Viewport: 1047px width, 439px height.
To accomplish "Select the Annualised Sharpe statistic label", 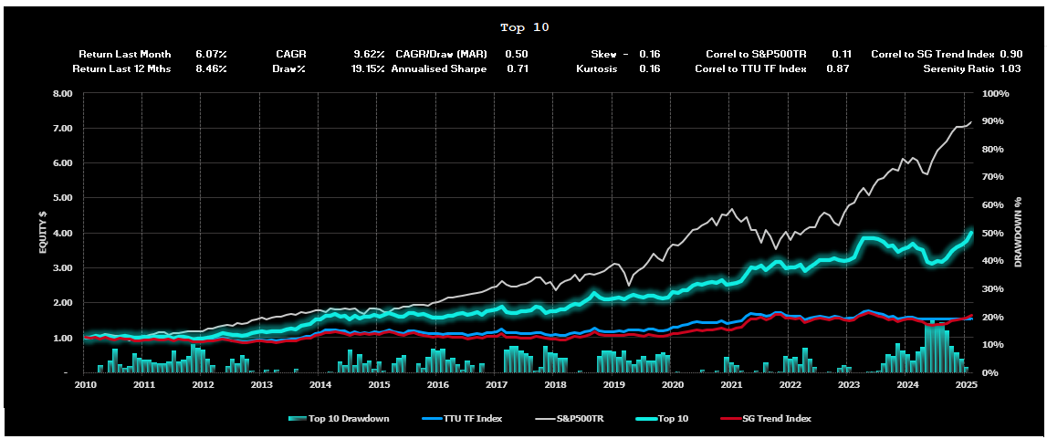I will tap(438, 68).
